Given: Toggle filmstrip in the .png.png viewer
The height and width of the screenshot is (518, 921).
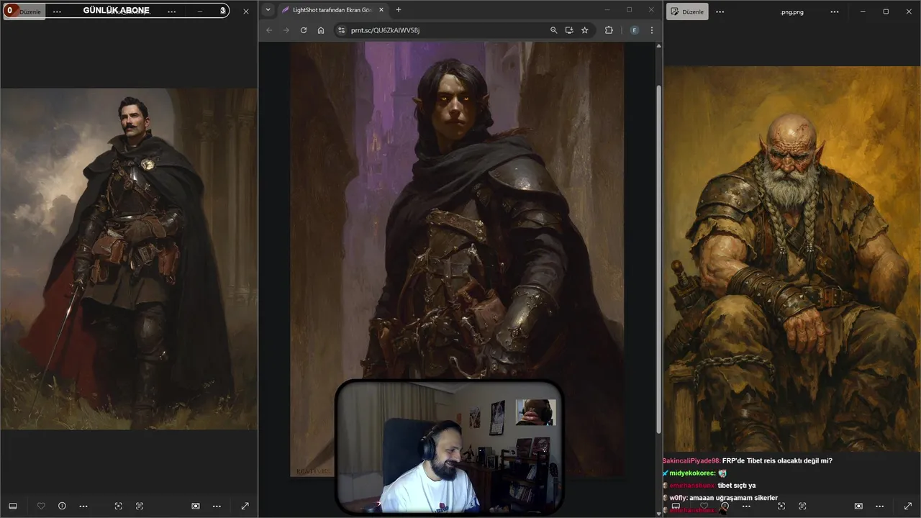Looking at the screenshot, I should [x=676, y=506].
